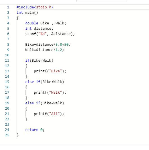This screenshot has width=149, height=150.
Task: Click the opening brace on line 20
Action: click(26, 109)
